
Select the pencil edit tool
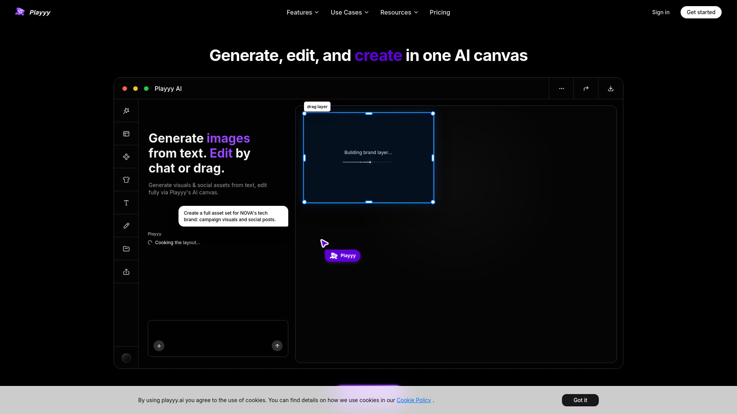coord(126,226)
